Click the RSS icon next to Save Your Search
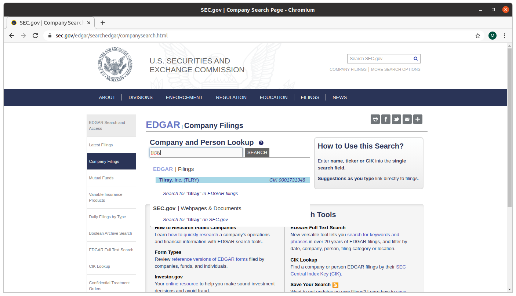Image resolution: width=516 pixels, height=296 pixels. 335,285
